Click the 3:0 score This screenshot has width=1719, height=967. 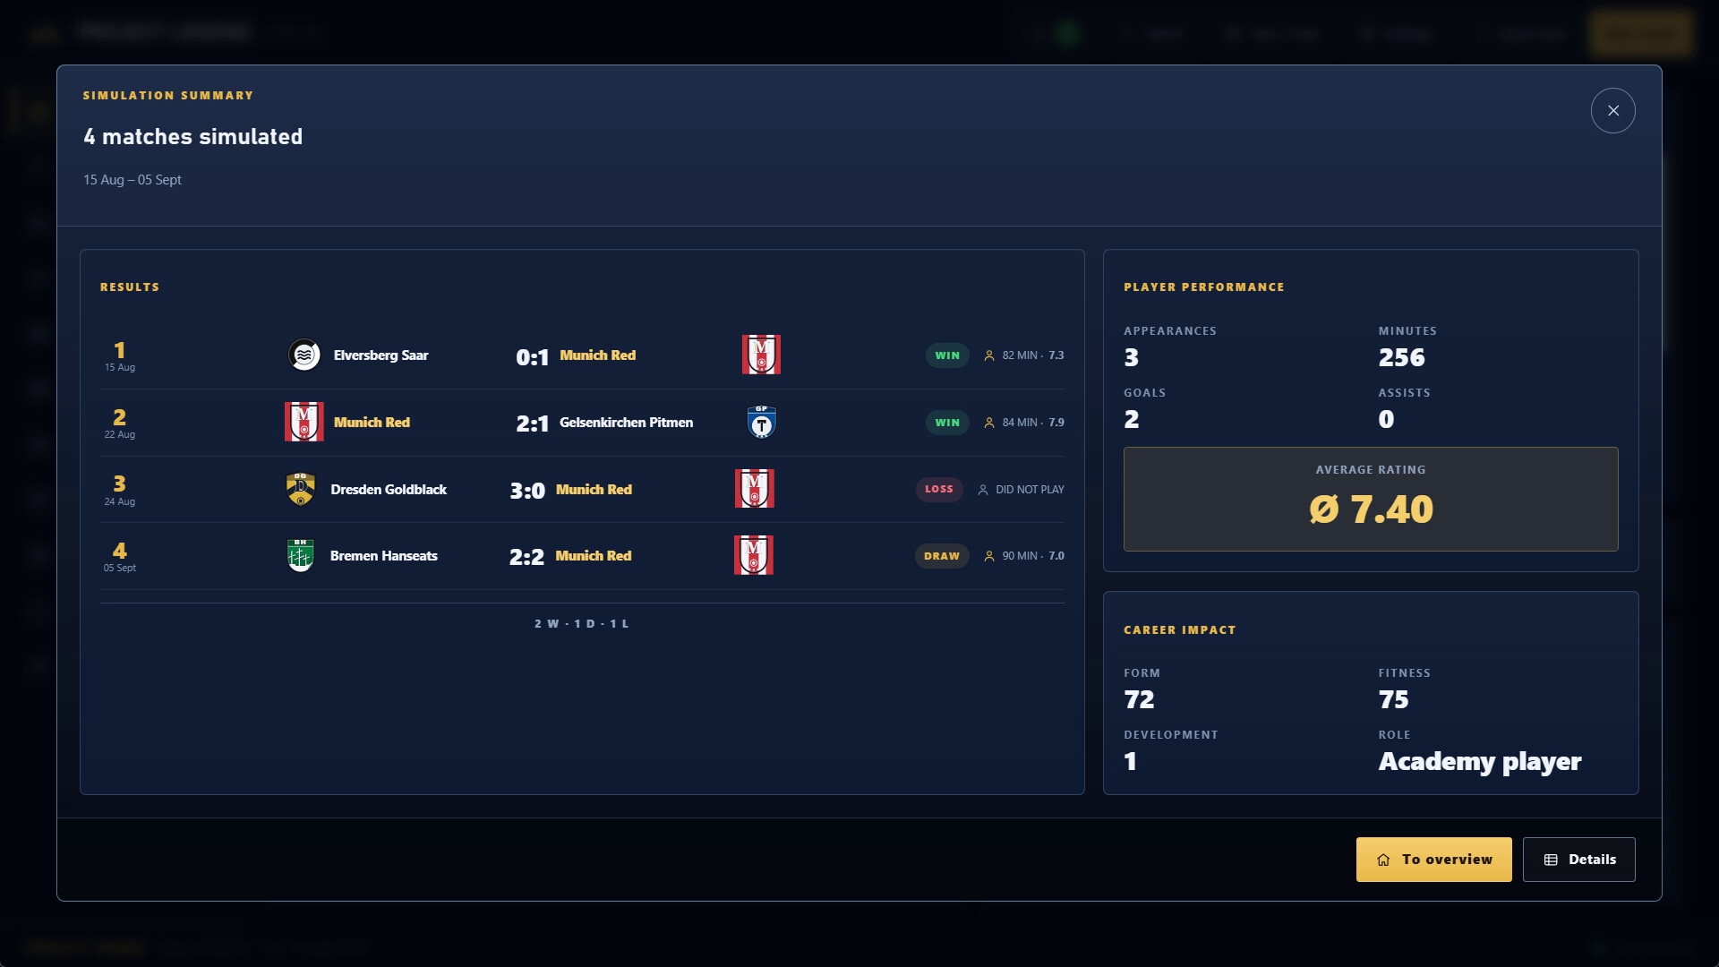[x=527, y=491]
